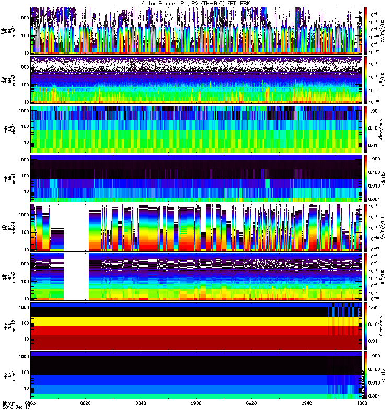The height and width of the screenshot is (418, 392).
Task: Click the final '1000' time axis label at the bottom
Action: (362, 403)
